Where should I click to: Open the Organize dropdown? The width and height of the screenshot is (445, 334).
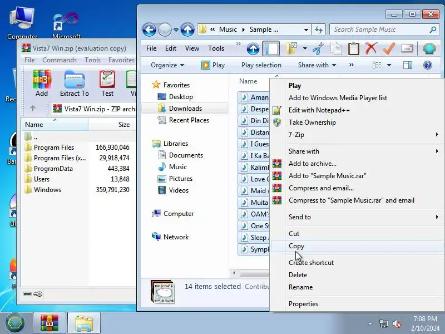click(167, 65)
